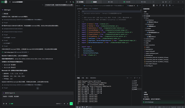The image size is (185, 108).
Task: Open the chat history clock icon
Action: coord(66,2)
